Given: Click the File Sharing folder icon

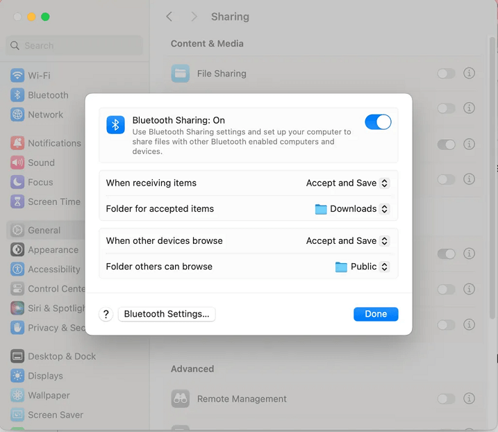Looking at the screenshot, I should 181,74.
